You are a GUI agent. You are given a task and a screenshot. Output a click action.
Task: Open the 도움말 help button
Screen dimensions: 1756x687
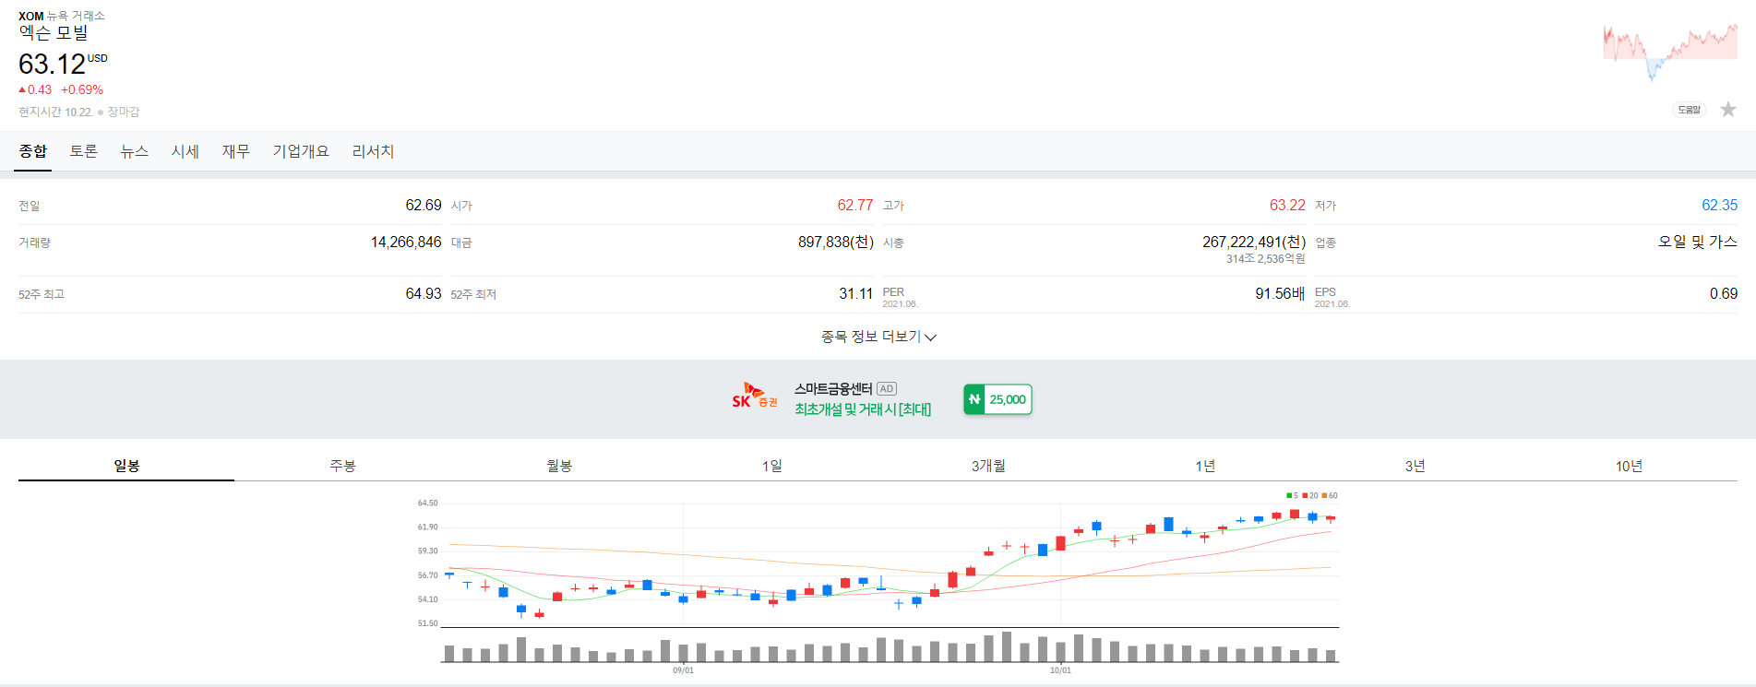click(1689, 110)
